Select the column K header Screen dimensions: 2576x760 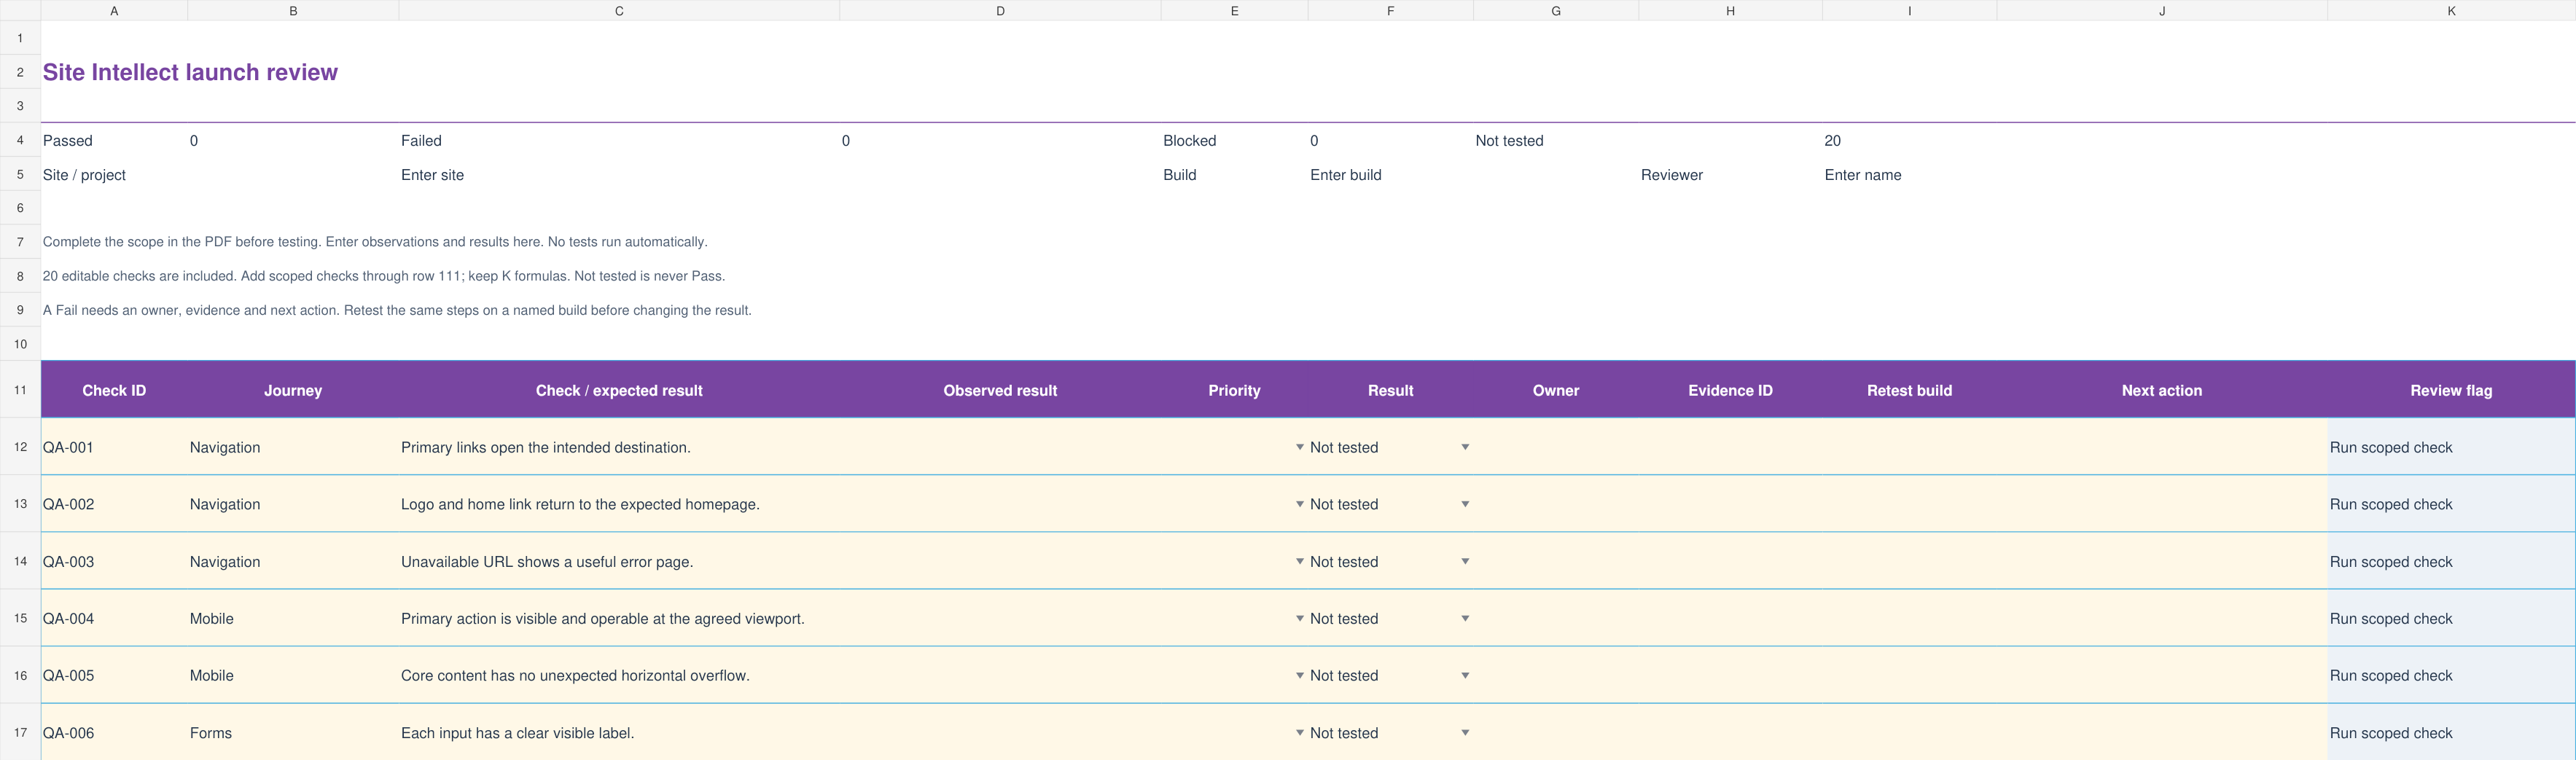point(2451,11)
